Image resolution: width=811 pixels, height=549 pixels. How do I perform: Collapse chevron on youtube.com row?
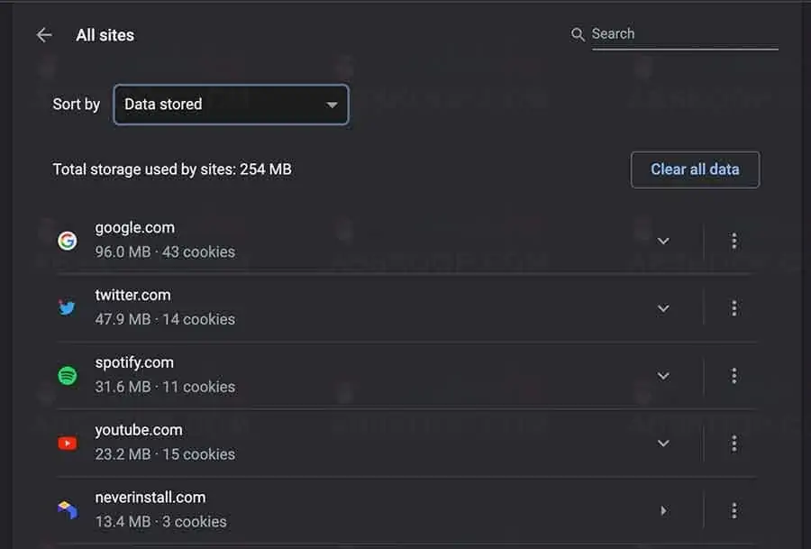[x=663, y=443]
